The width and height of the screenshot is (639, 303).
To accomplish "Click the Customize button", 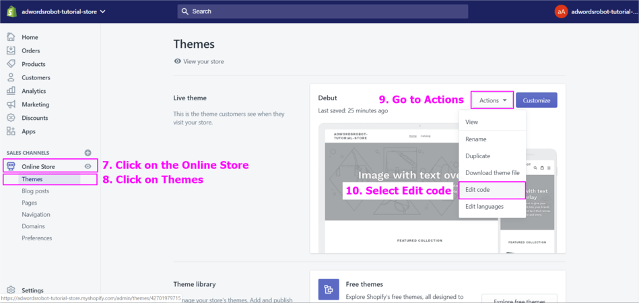I will point(537,100).
